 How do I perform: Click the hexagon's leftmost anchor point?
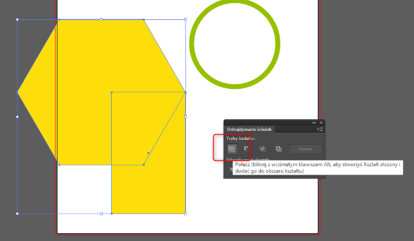(x=17, y=92)
